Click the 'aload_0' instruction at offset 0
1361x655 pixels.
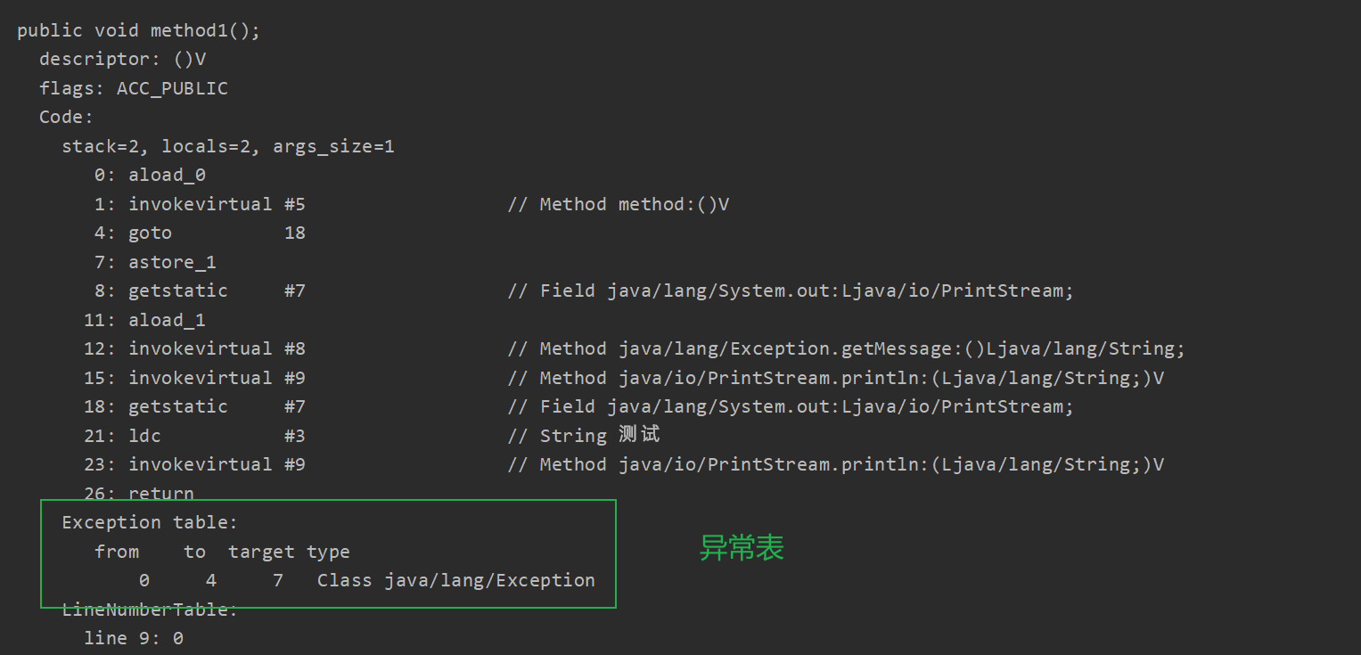167,175
